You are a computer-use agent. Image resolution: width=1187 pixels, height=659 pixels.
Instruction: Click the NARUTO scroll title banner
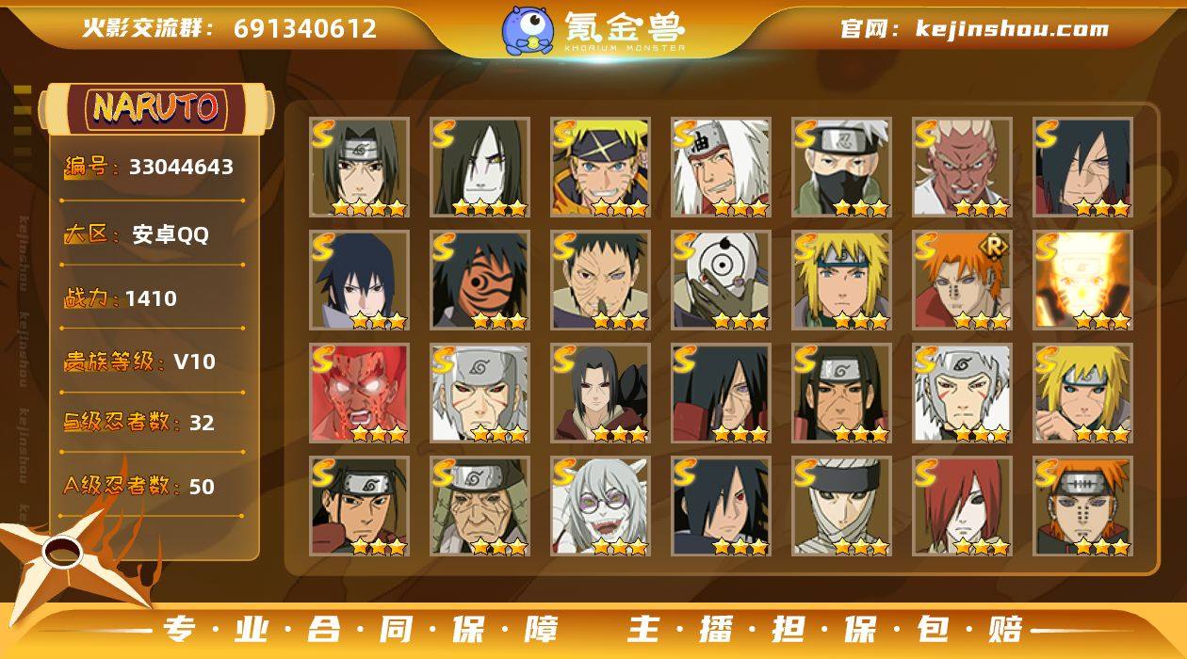pyautogui.click(x=156, y=108)
